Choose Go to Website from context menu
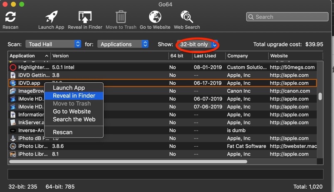Viewport: 334px width, 192px height. (74, 111)
